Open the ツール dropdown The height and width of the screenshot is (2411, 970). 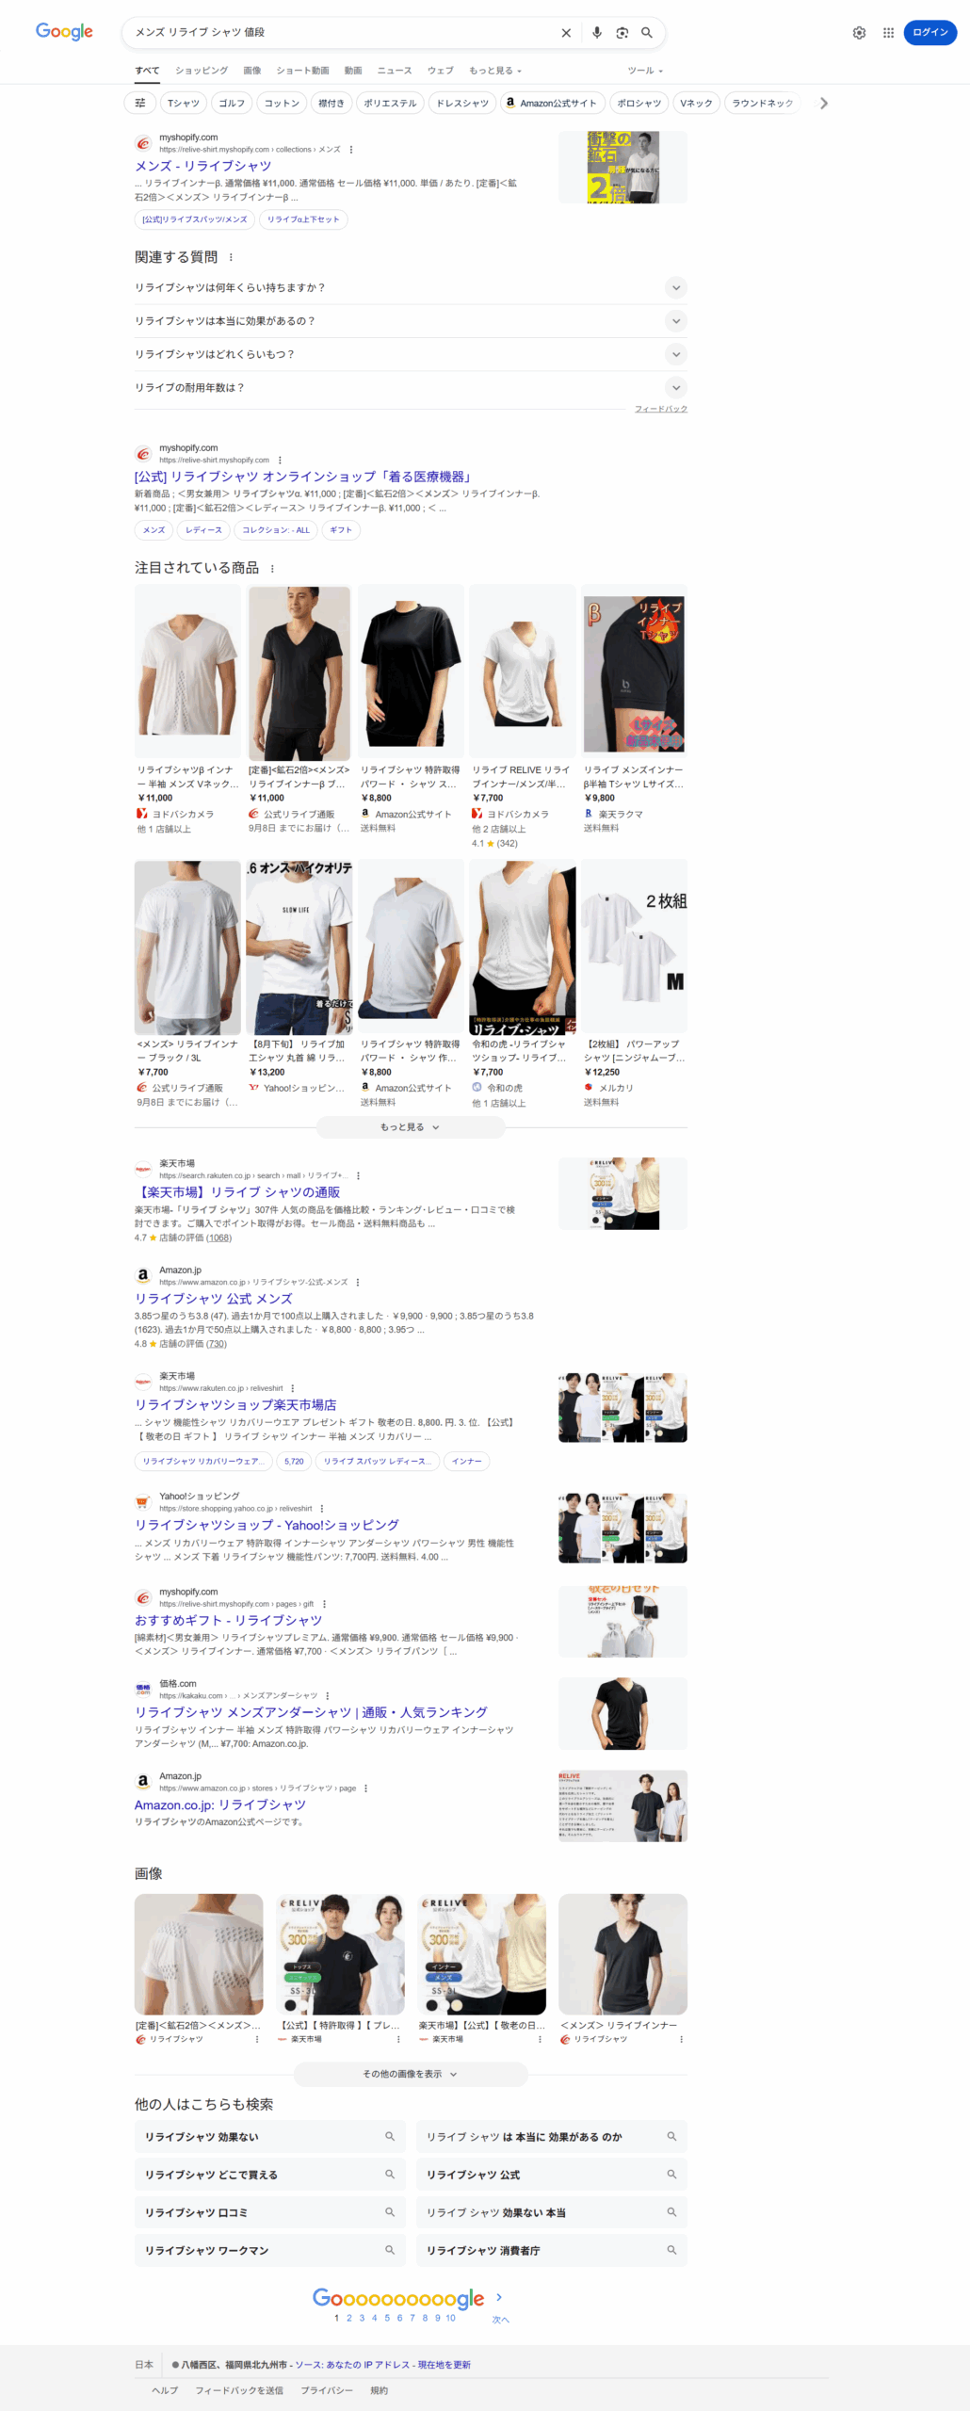(645, 71)
